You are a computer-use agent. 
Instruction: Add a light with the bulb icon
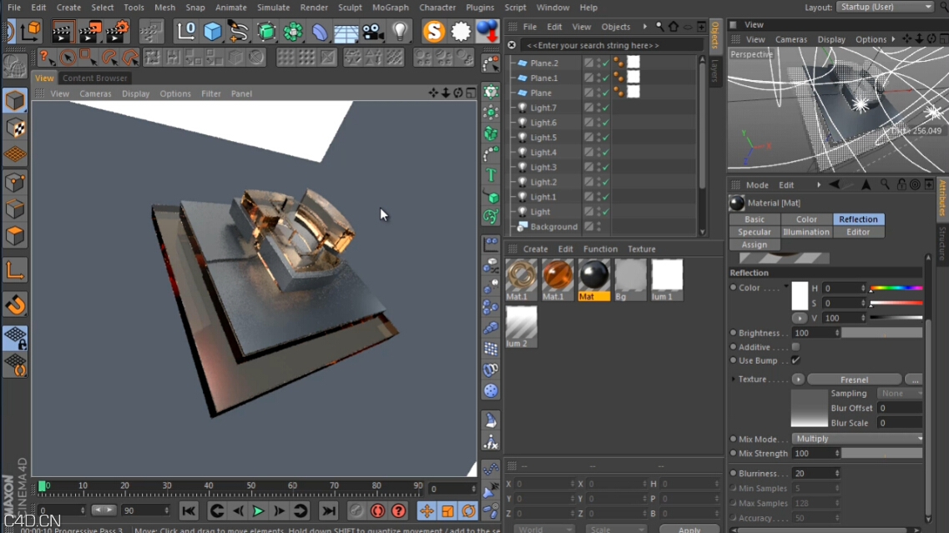point(401,33)
